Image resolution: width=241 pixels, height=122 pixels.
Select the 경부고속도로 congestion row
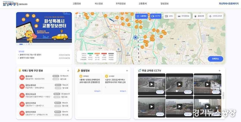pos(44,95)
